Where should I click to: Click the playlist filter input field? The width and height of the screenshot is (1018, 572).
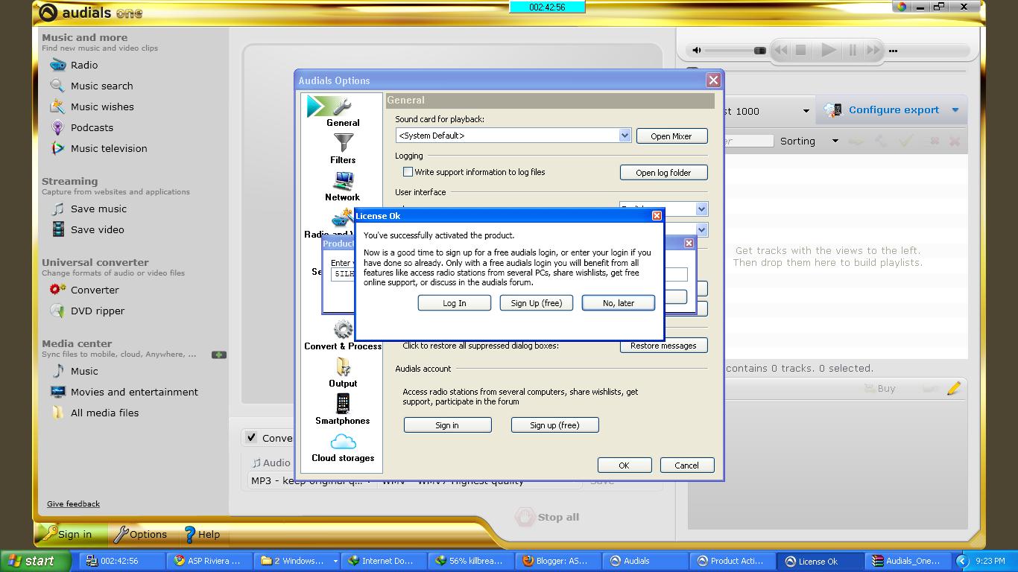click(747, 141)
